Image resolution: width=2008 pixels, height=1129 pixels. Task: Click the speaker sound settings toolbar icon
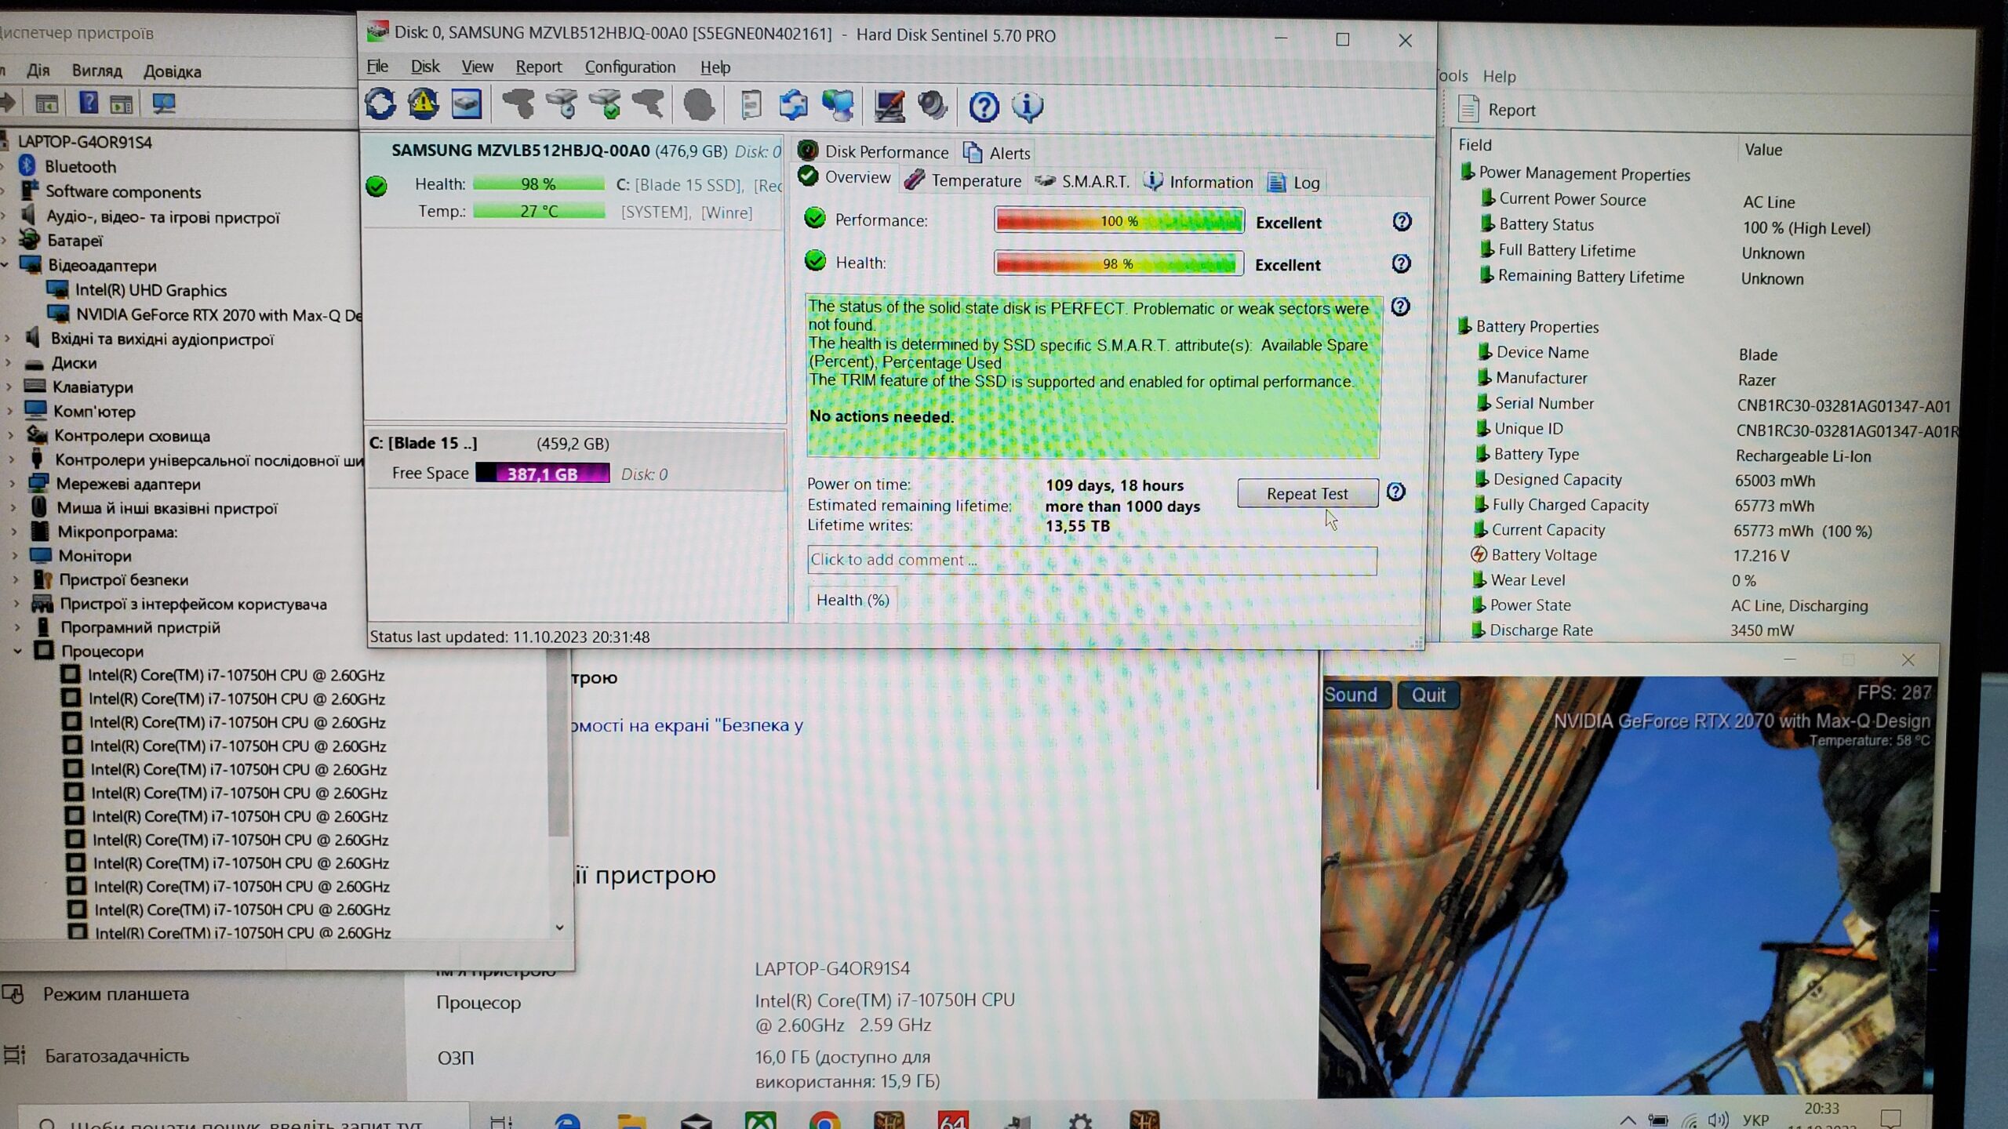pyautogui.click(x=933, y=106)
